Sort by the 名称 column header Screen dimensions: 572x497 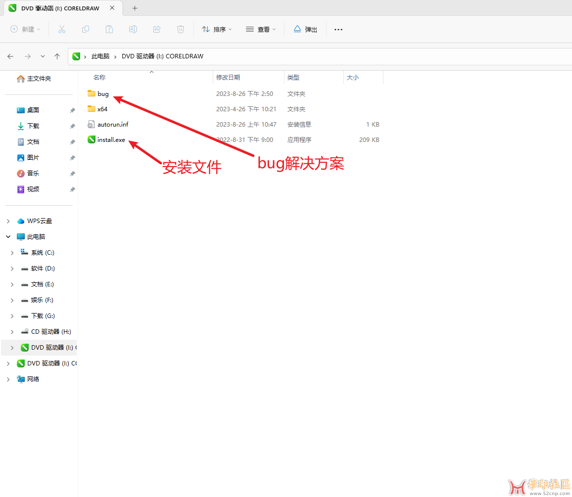[x=99, y=77]
